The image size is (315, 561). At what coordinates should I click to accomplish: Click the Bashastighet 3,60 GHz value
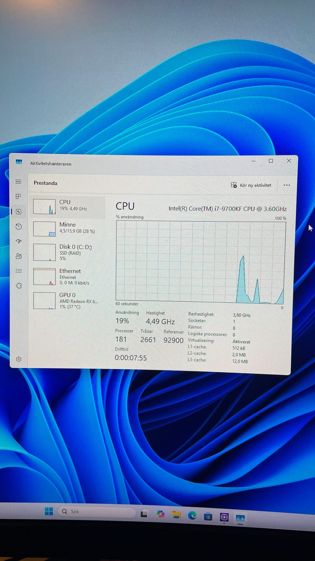pyautogui.click(x=241, y=315)
